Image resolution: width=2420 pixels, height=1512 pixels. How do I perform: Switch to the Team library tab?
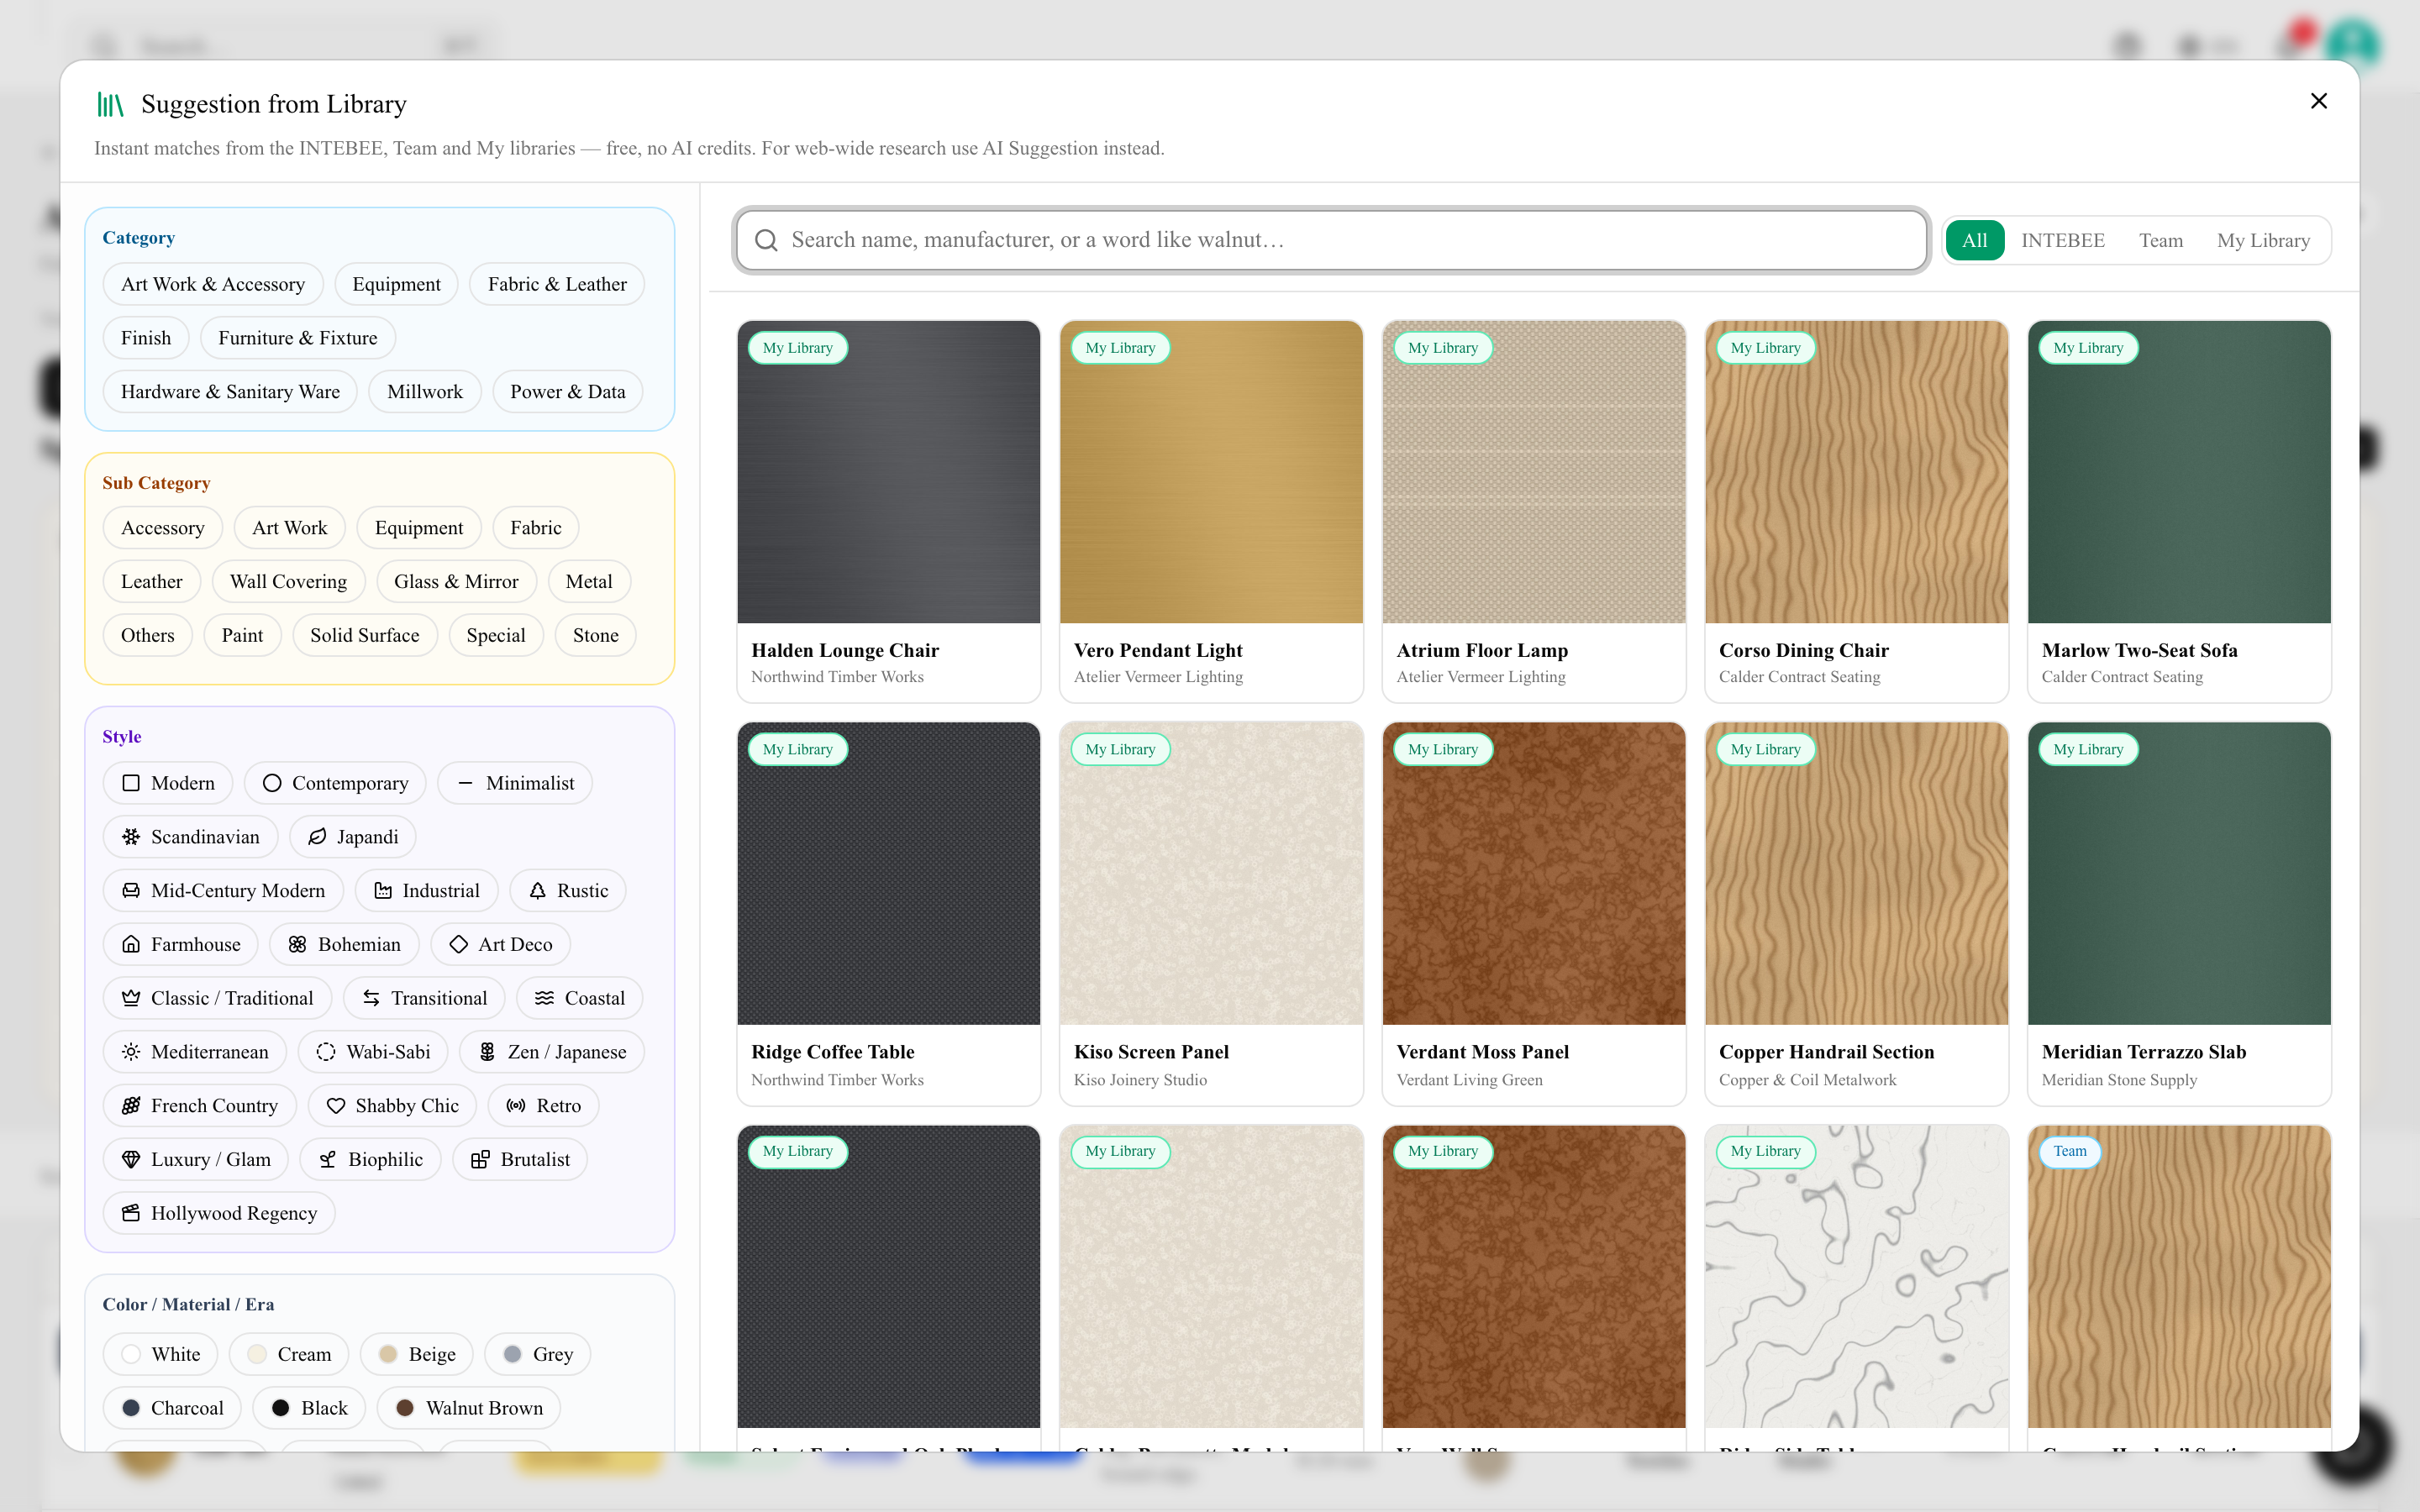point(2160,240)
